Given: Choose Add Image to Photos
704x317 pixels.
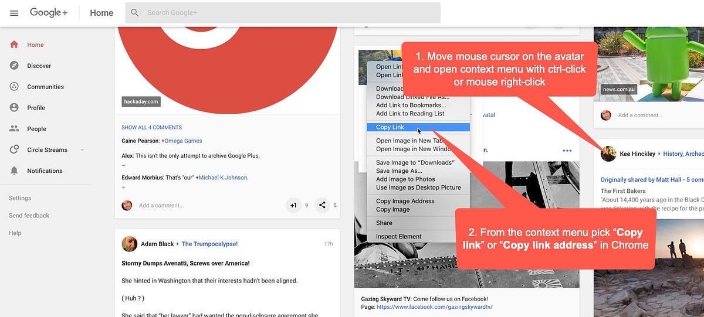Looking at the screenshot, I should [418, 179].
